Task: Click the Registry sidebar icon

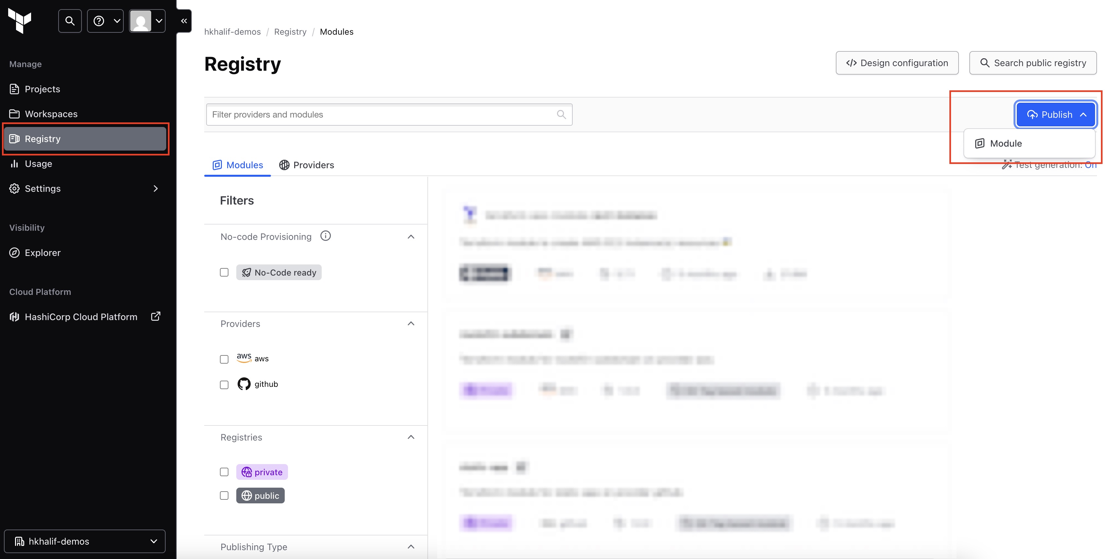Action: (x=14, y=139)
